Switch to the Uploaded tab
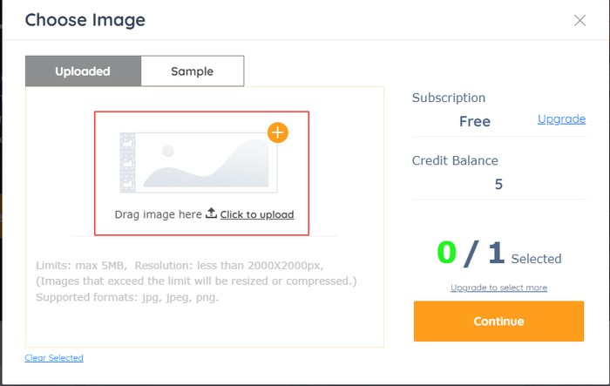Screen dimensions: 610x386 [83, 71]
